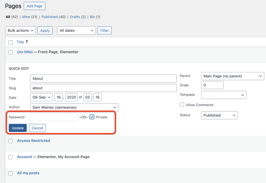Select the (no title) page checkbox

[10, 52]
